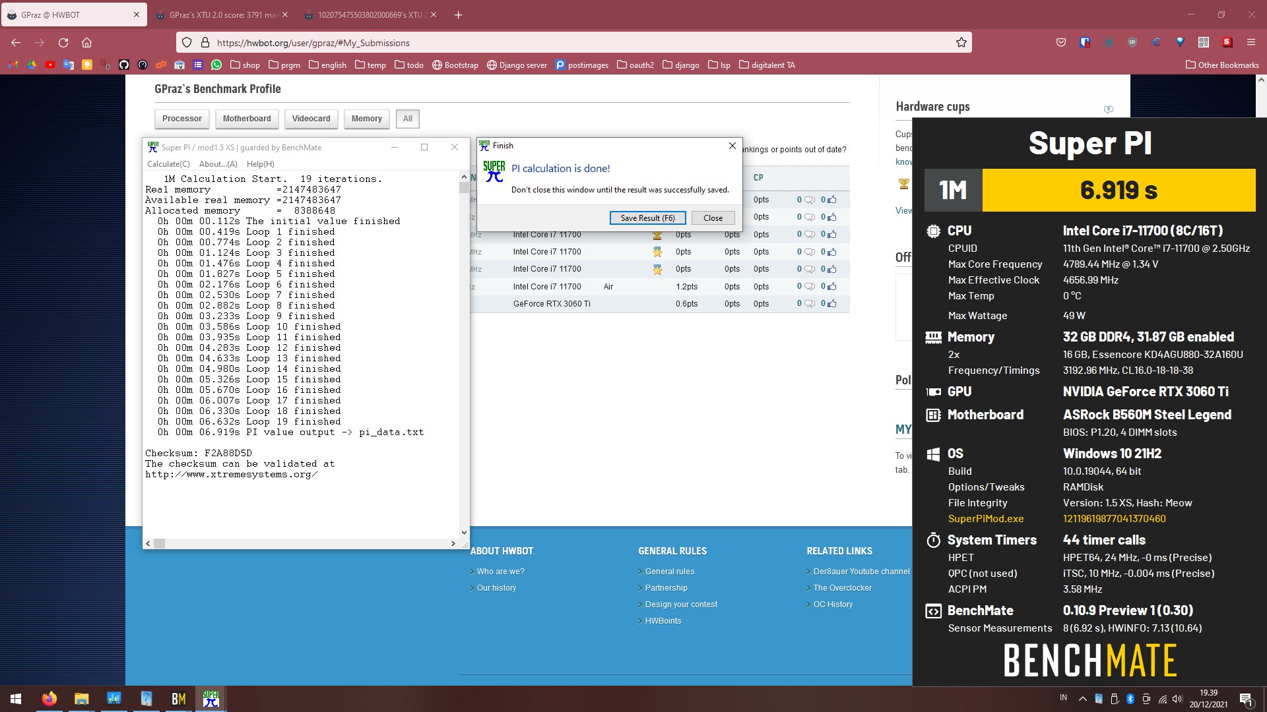This screenshot has height=712, width=1267.
Task: Select the Processor filter tab
Action: pos(182,119)
